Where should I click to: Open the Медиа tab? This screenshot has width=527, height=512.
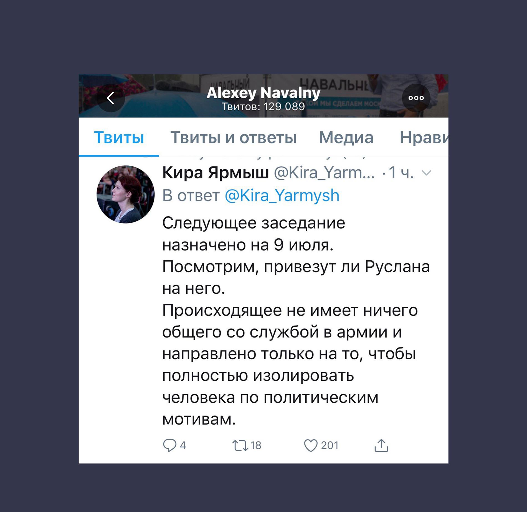(x=346, y=137)
